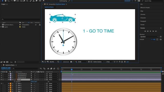Enable the Snapping checkbox
The width and height of the screenshot is (164, 92).
click(x=60, y=1)
